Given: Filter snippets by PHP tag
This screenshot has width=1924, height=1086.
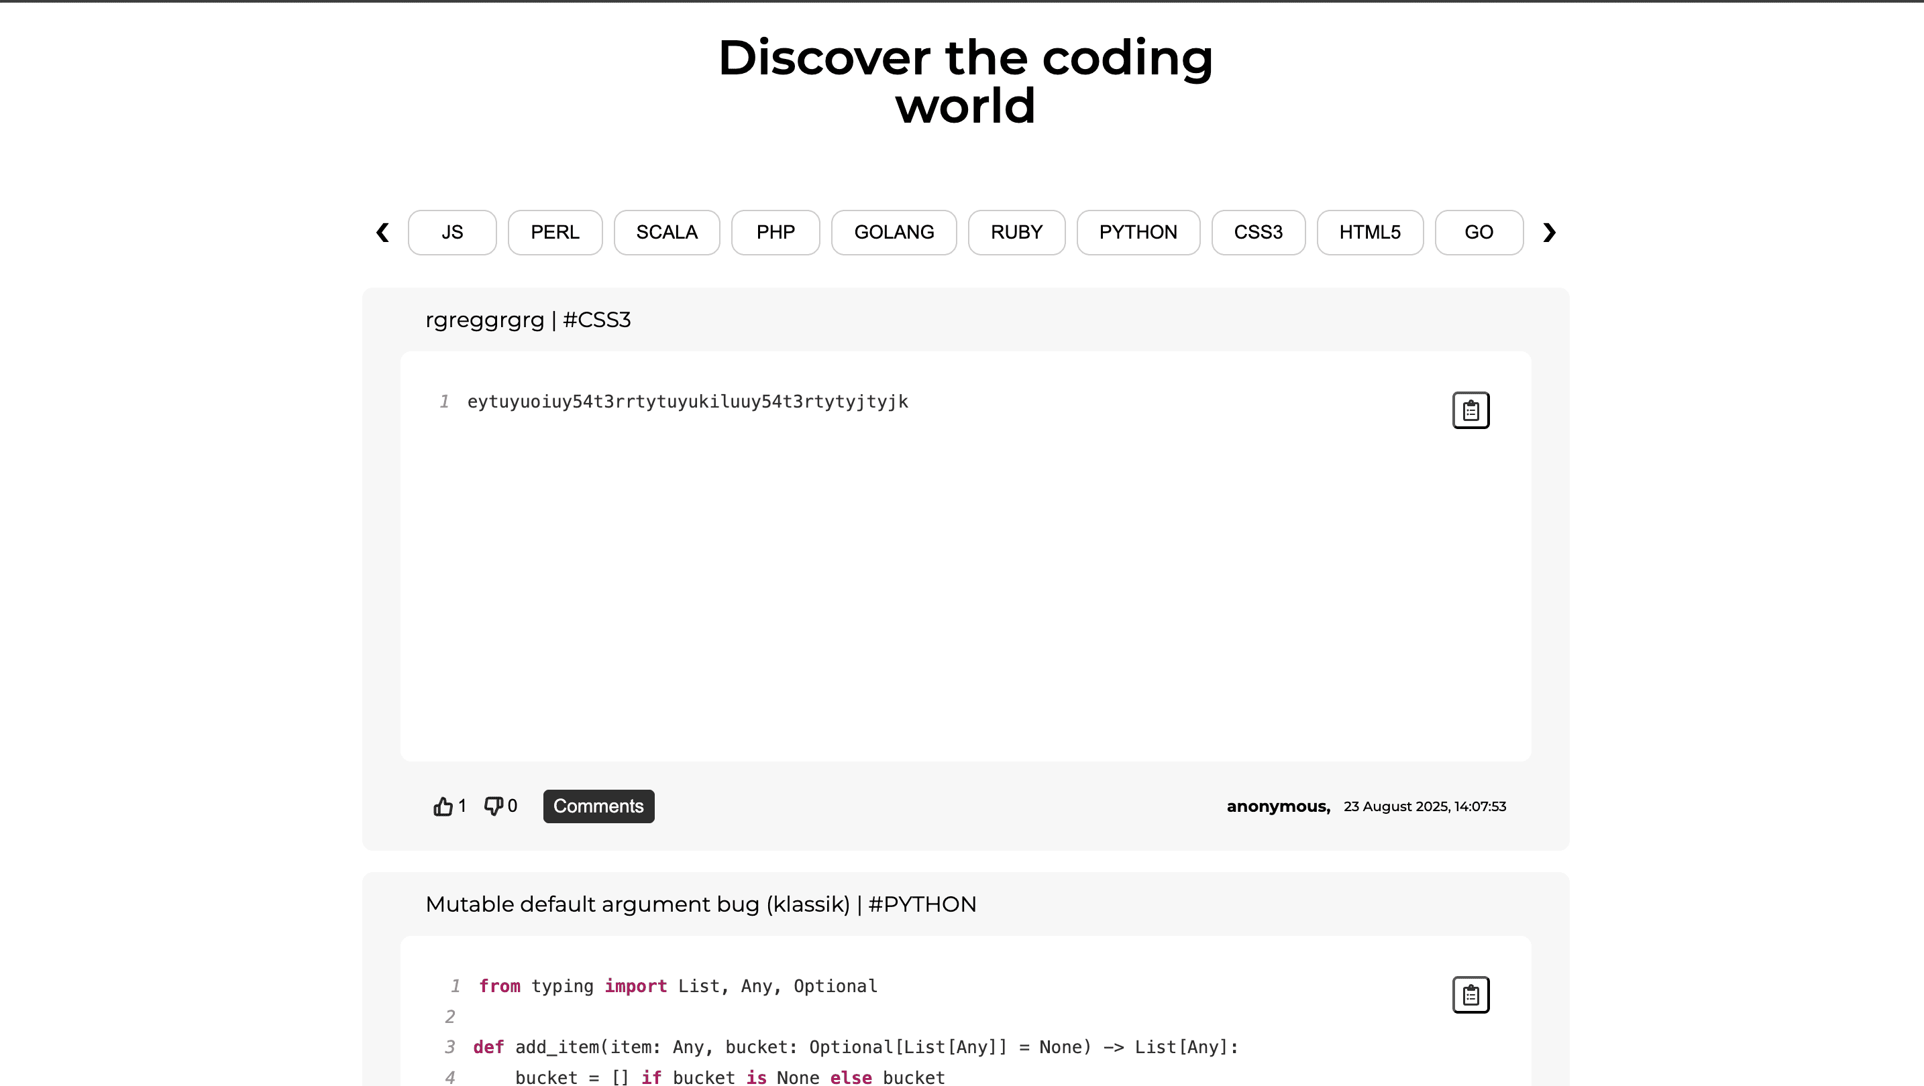Looking at the screenshot, I should (x=776, y=232).
